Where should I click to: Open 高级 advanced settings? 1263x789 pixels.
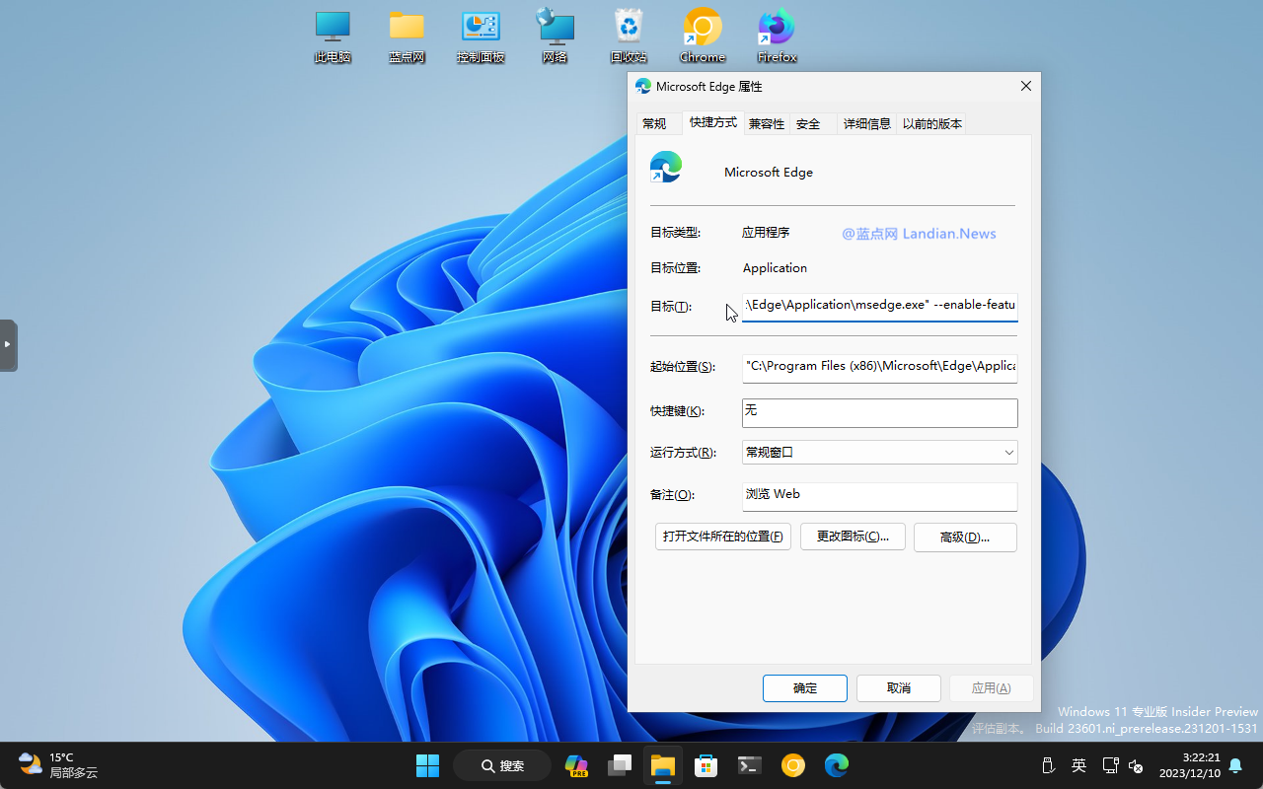point(964,538)
